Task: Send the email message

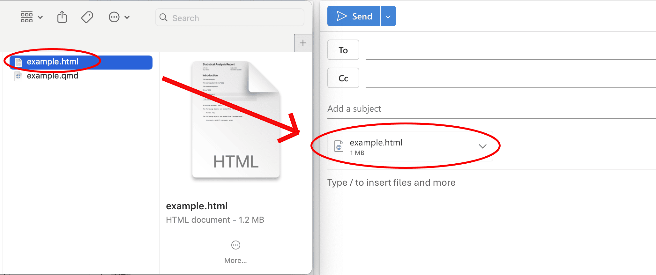Action: tap(354, 16)
